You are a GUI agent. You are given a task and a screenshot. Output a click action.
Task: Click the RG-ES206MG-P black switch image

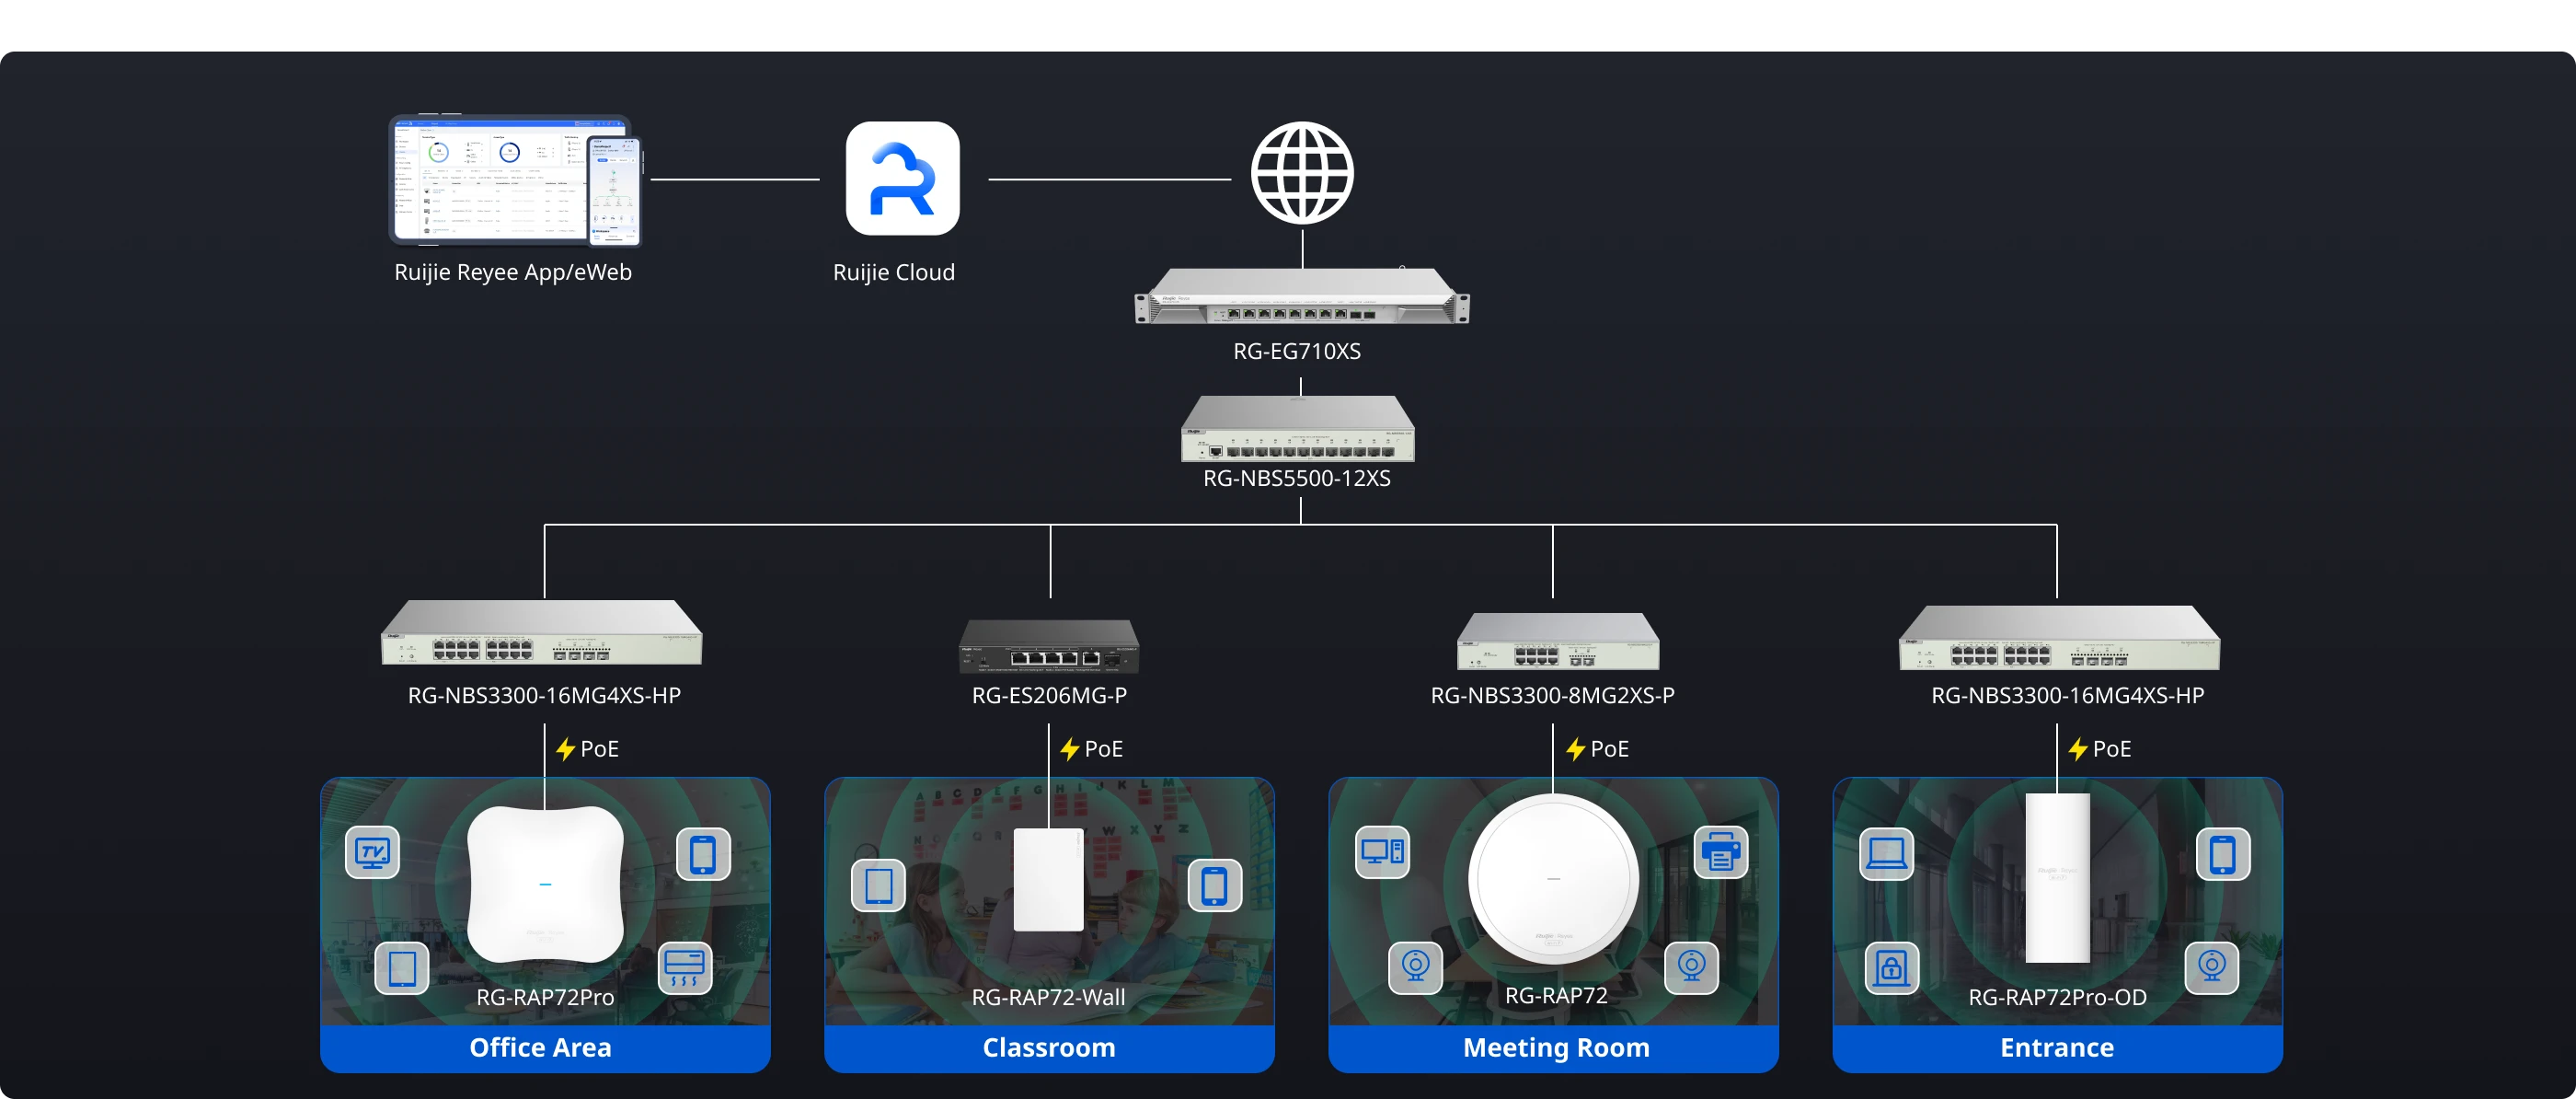click(x=1049, y=646)
